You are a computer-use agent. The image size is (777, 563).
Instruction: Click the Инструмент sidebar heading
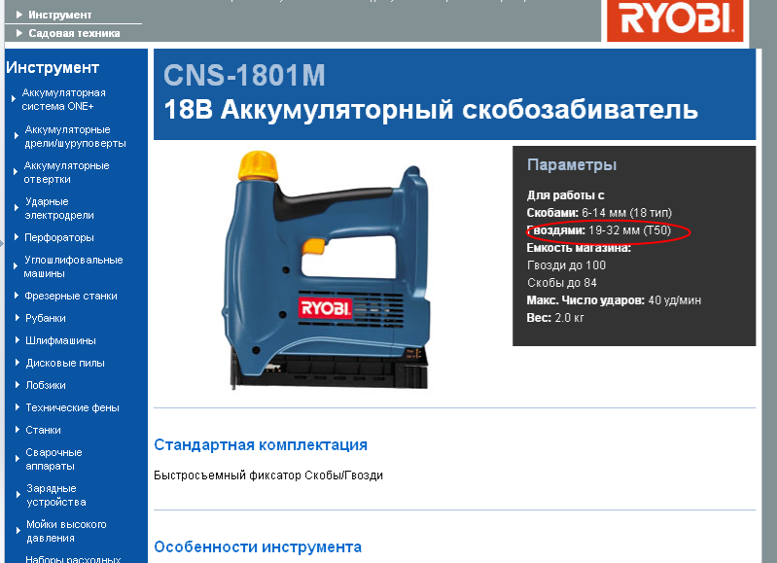click(x=53, y=67)
